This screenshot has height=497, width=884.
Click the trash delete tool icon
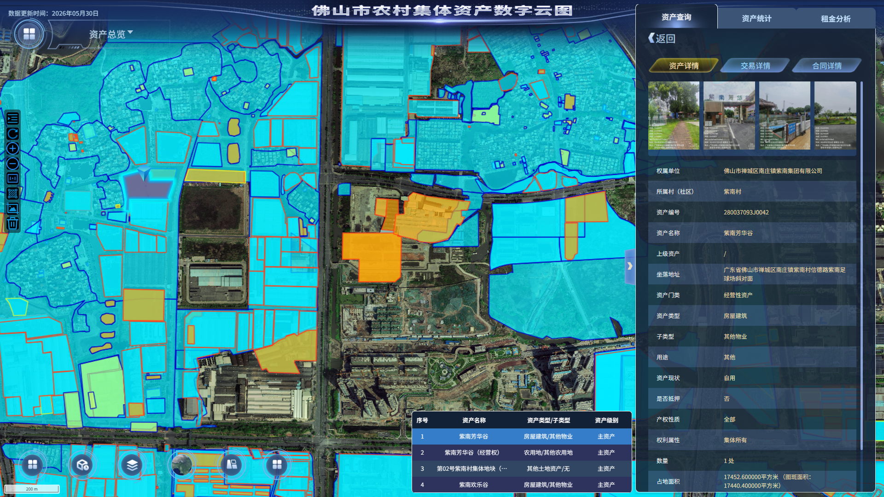(12, 224)
